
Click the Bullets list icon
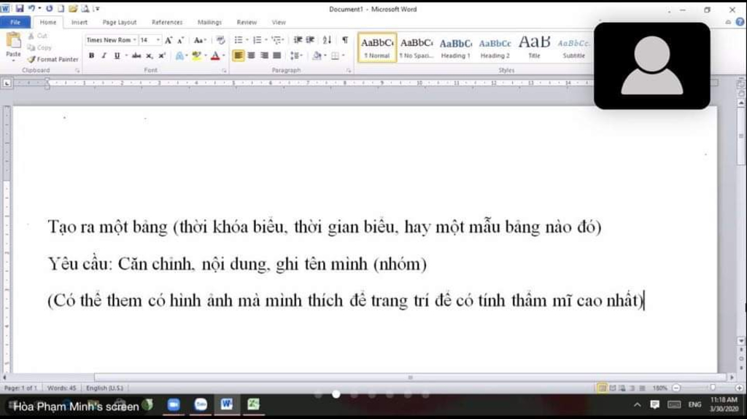point(239,40)
